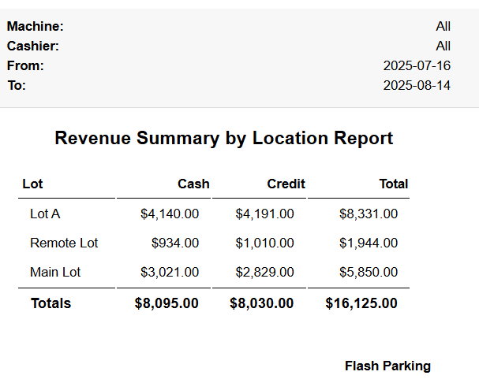Click the Credit column header
Image resolution: width=479 pixels, height=379 pixels.
pyautogui.click(x=286, y=184)
